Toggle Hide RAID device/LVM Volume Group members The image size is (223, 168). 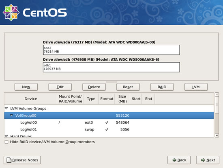tap(6, 142)
